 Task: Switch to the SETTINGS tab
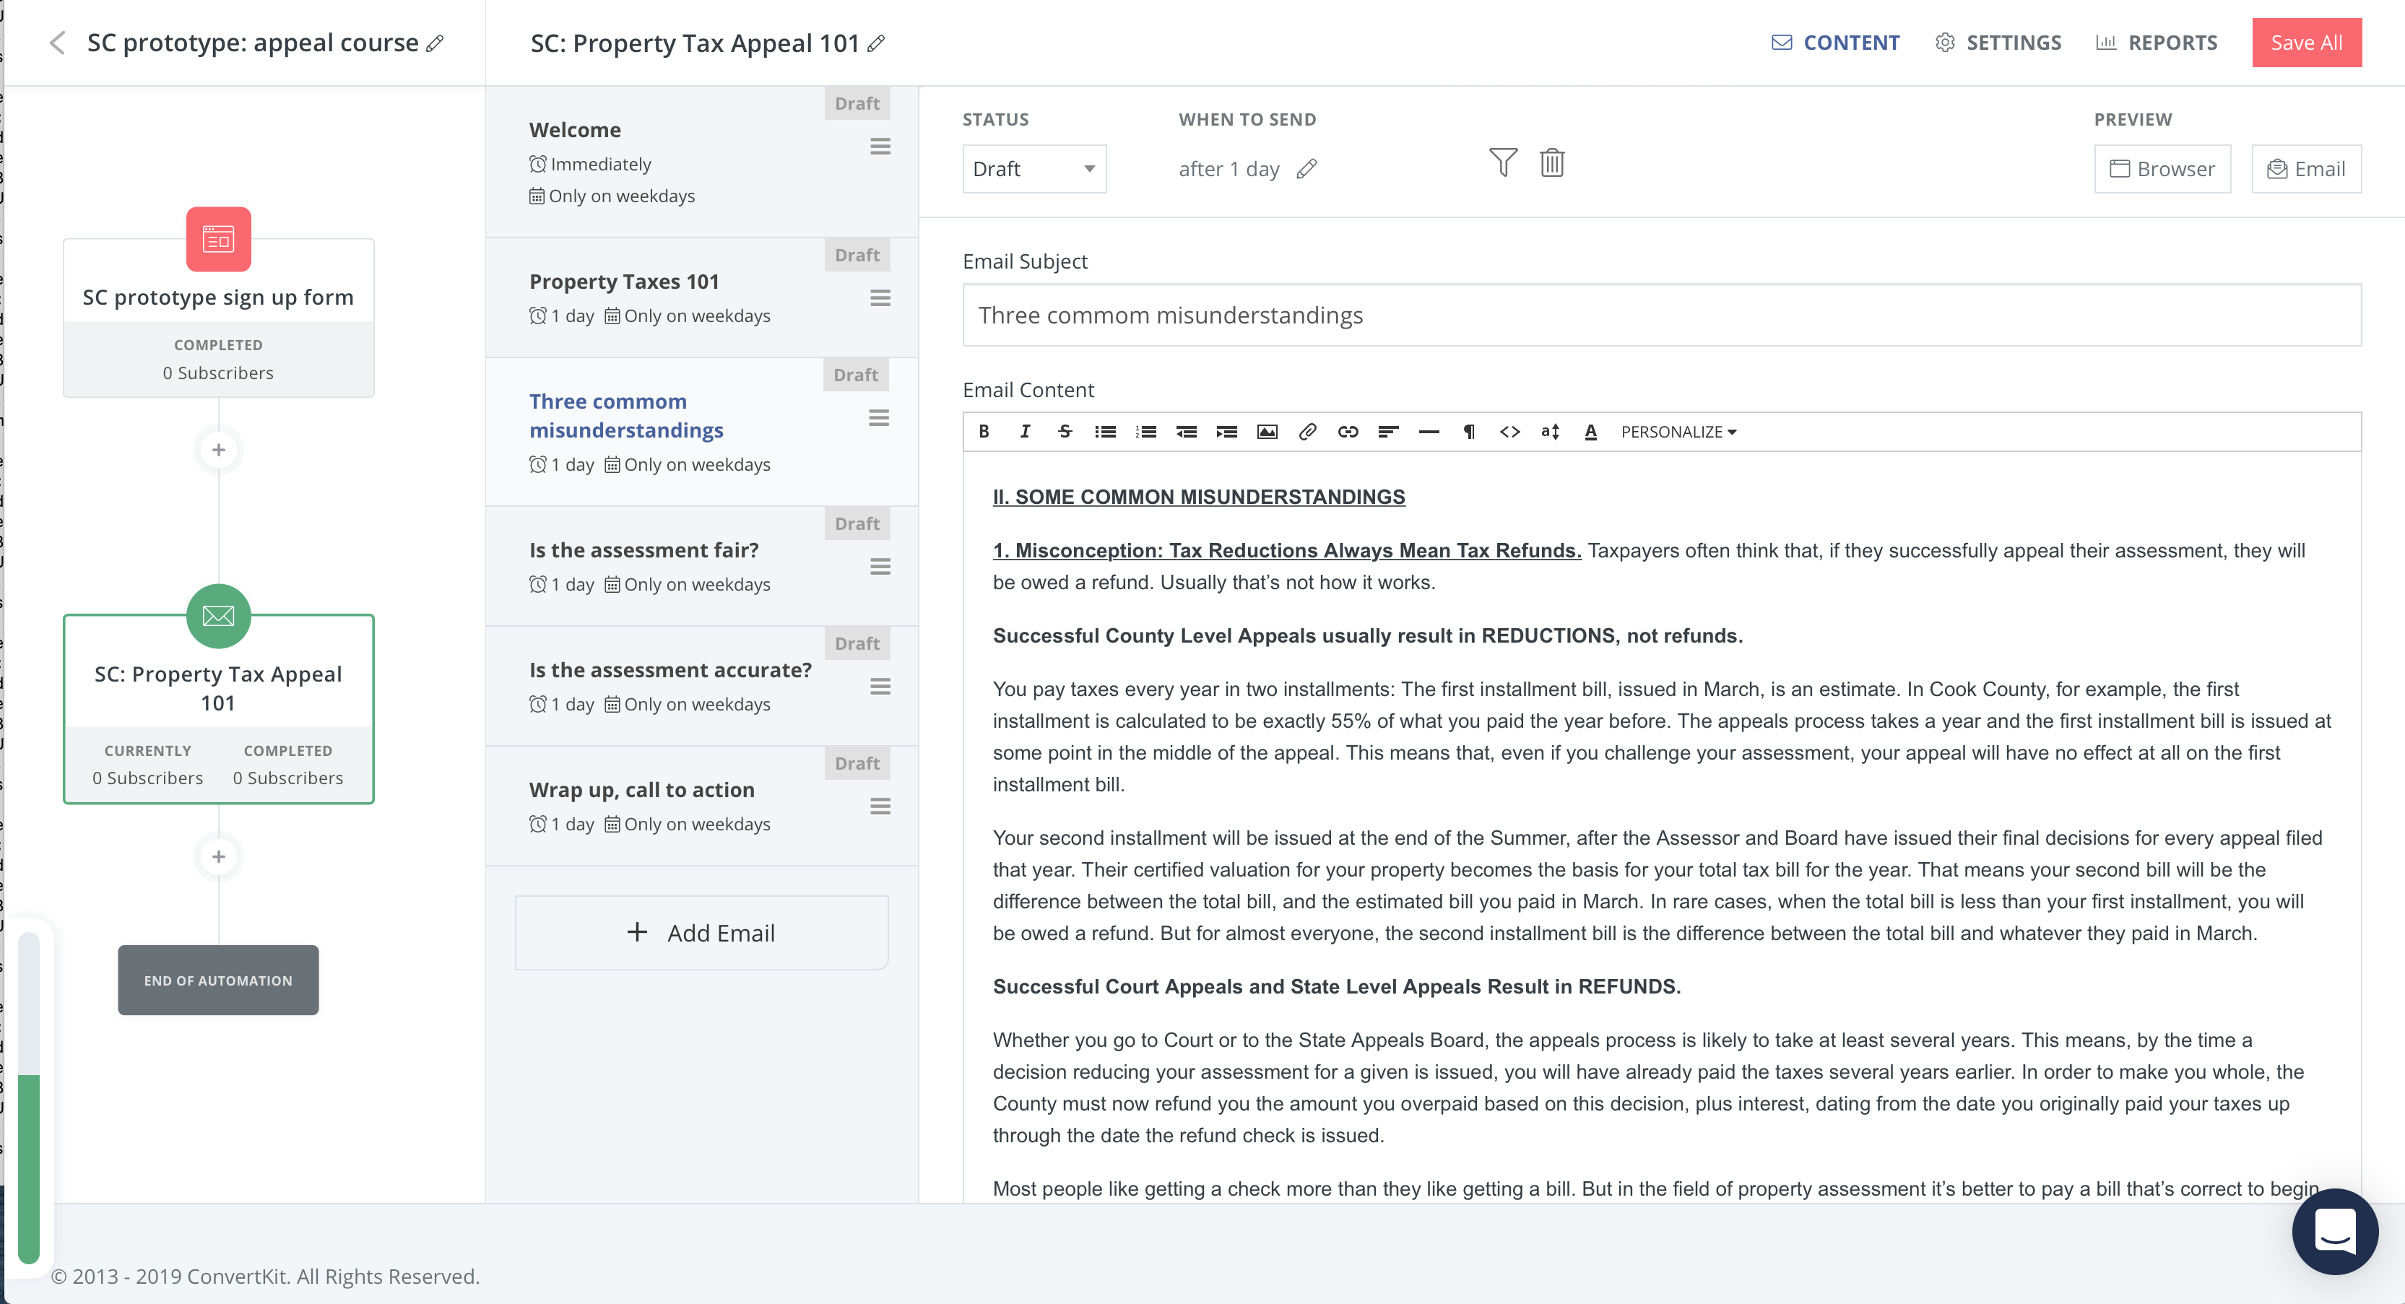point(1998,43)
